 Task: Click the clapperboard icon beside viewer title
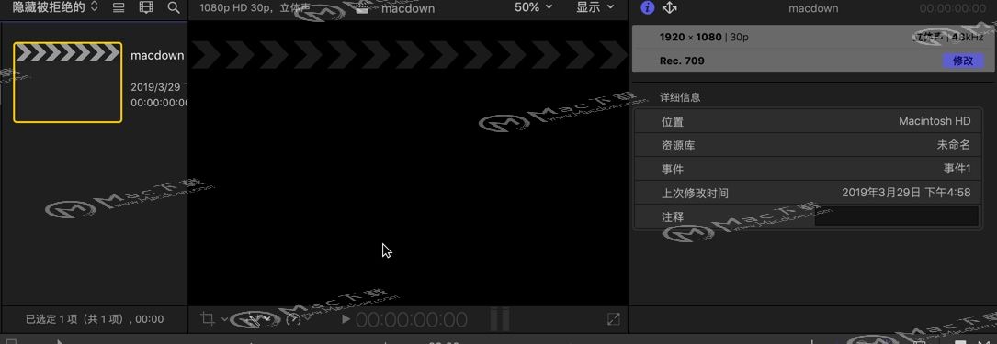(362, 7)
